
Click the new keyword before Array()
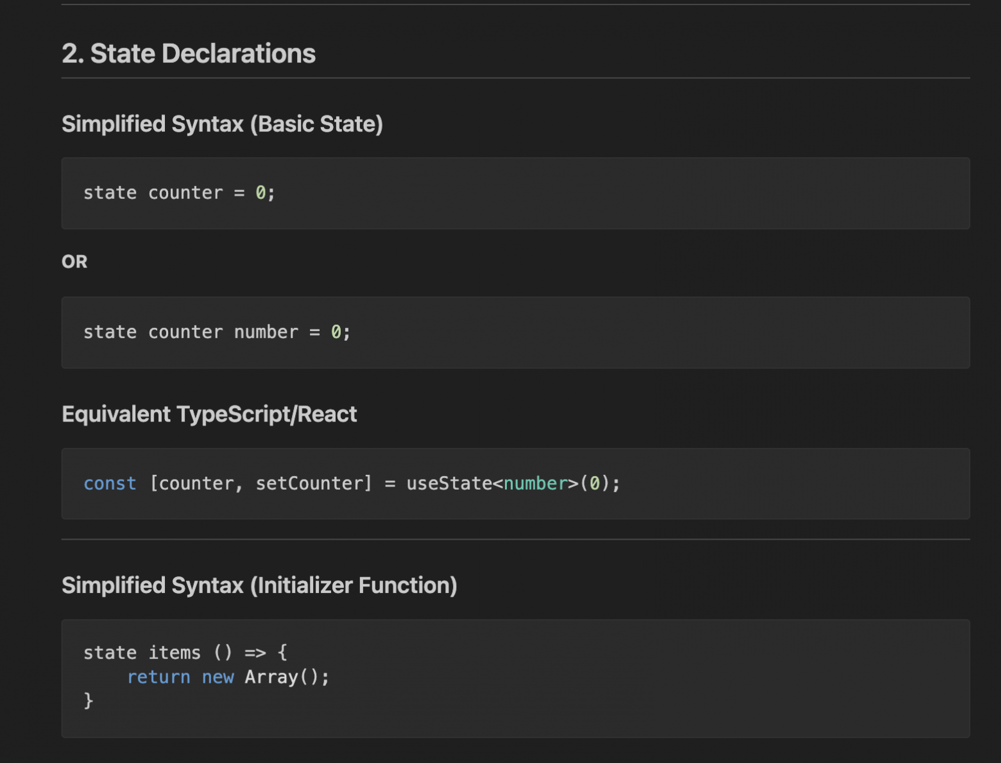(219, 676)
